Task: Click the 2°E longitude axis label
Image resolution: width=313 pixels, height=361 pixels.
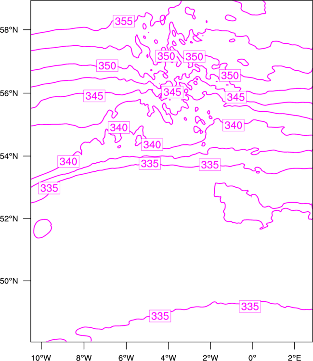Action: (294, 358)
